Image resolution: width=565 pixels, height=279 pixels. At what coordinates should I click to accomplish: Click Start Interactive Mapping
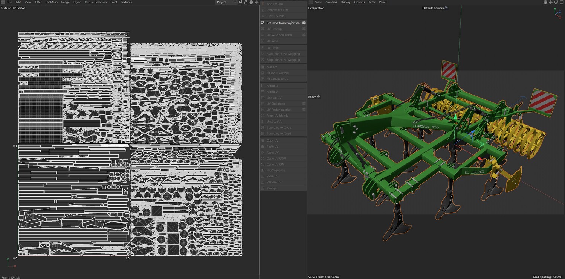pos(283,54)
